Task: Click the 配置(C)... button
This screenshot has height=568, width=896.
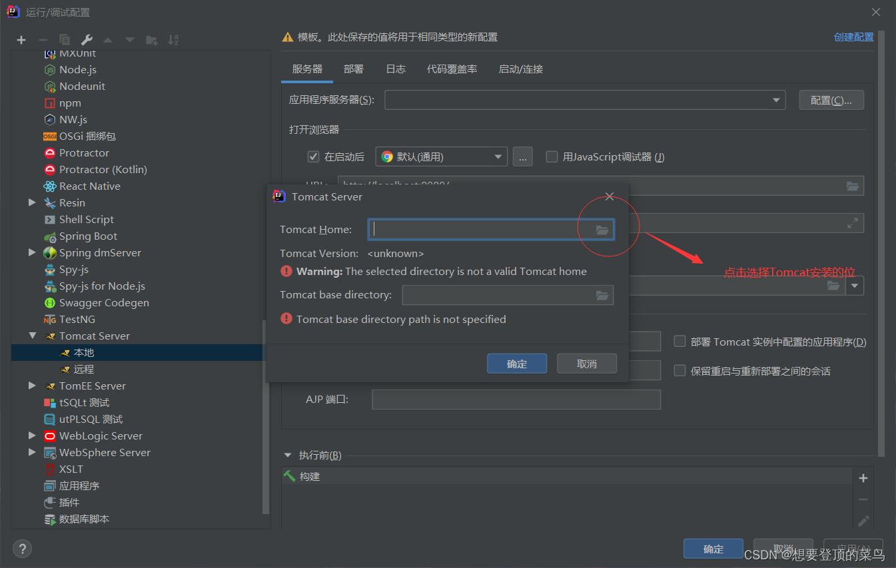Action: [x=831, y=100]
